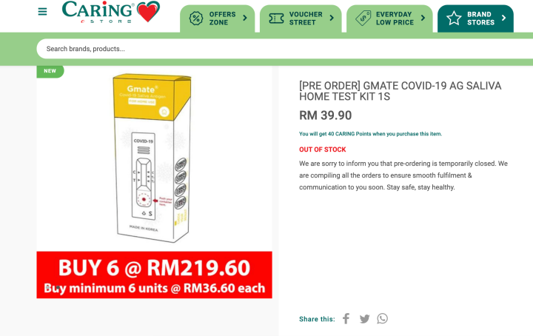Click the Caring eStore heart logo
Screen dimensions: 533x336
111,12
